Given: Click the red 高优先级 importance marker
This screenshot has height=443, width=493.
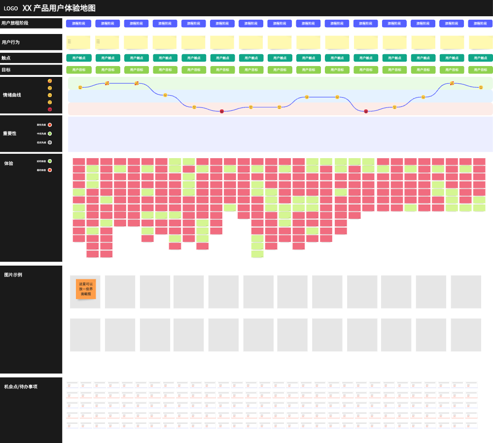Looking at the screenshot, I should [50, 125].
